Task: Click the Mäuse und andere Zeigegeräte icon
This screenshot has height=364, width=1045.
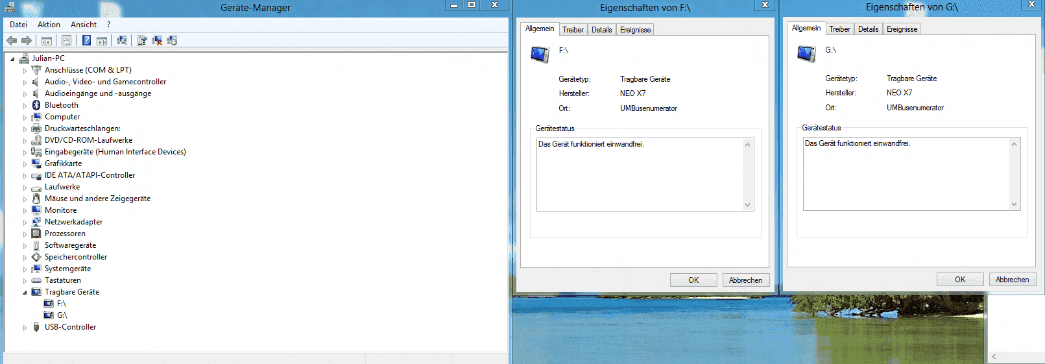Action: click(x=36, y=199)
